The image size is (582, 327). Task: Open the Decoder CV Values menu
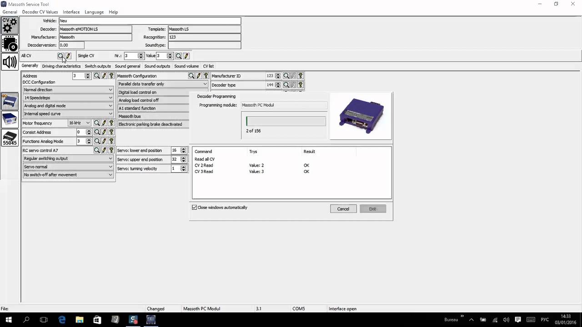click(40, 12)
